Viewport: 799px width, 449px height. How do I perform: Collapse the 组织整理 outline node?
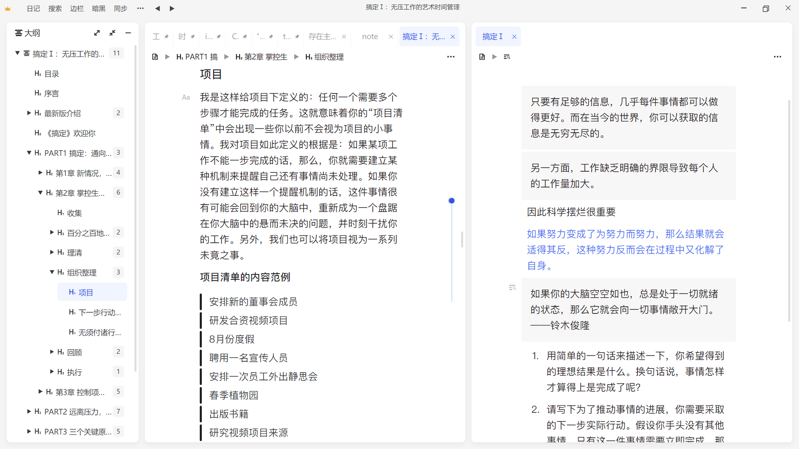pos(52,272)
